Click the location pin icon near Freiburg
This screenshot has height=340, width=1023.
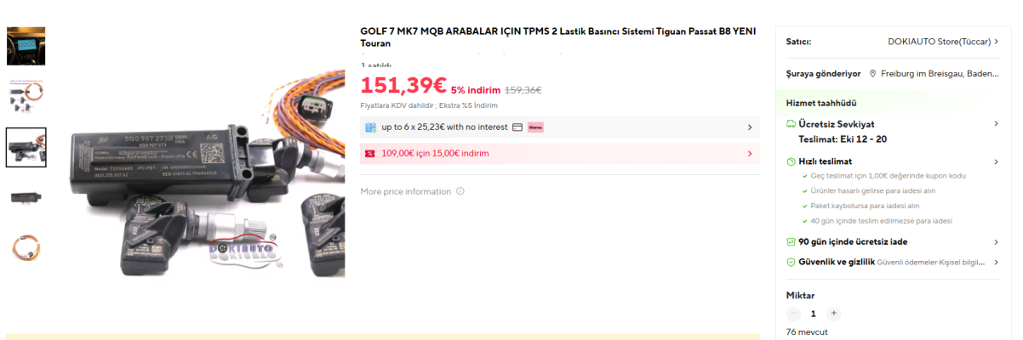pos(872,74)
